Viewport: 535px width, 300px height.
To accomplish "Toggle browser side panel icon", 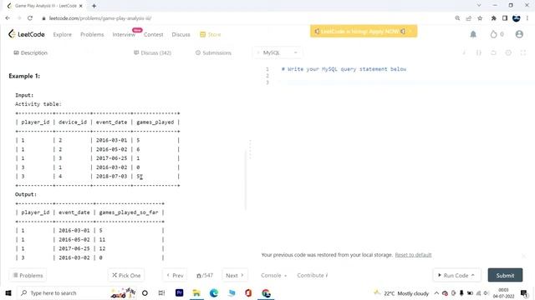I will click(x=505, y=18).
